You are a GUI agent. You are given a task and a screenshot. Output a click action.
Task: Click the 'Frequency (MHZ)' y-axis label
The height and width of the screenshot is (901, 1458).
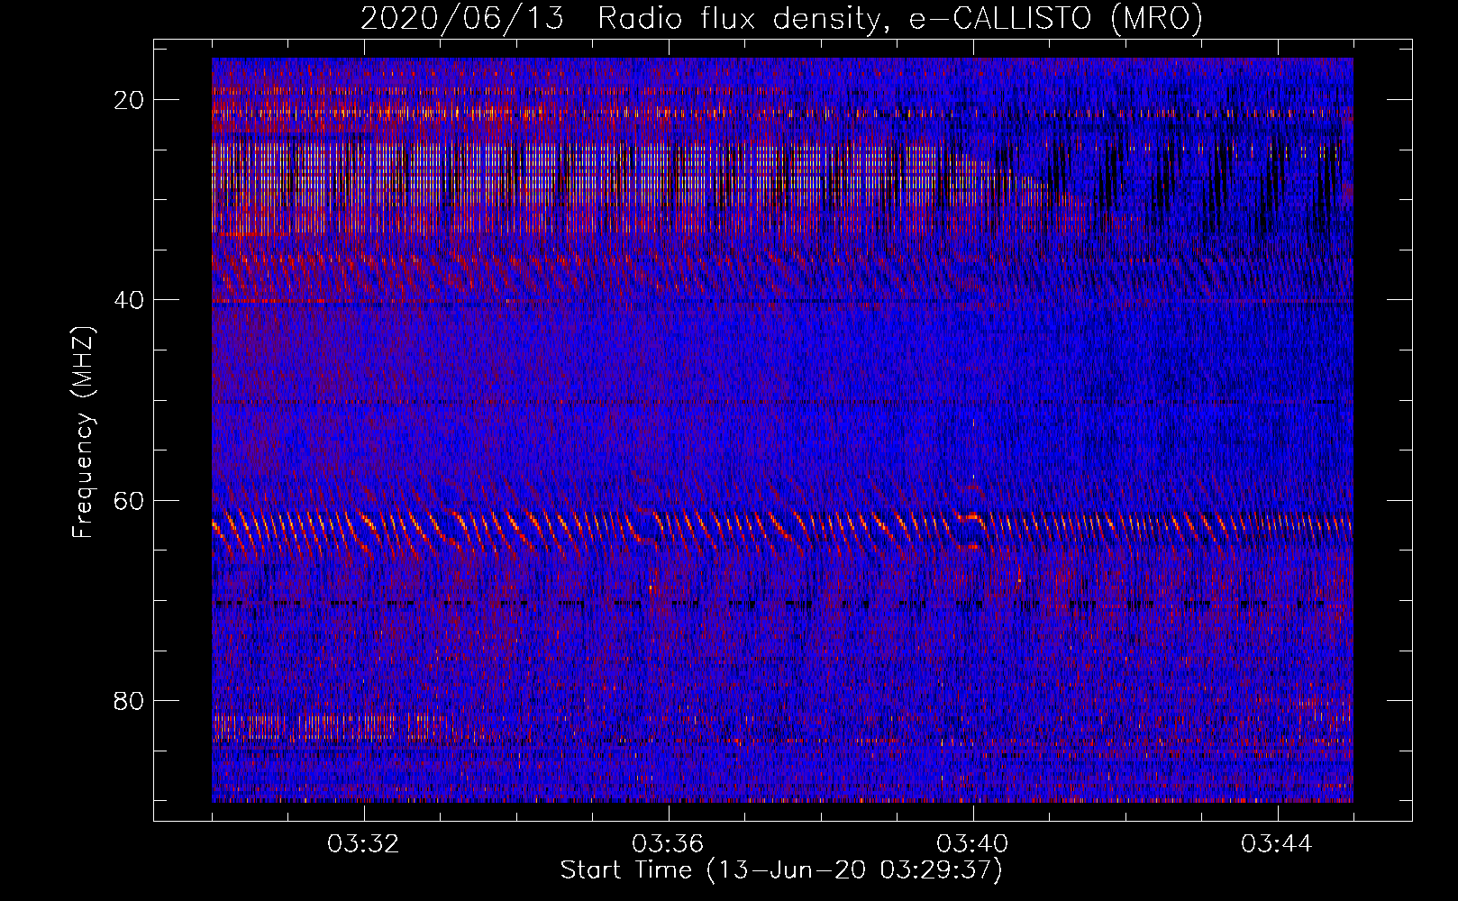coord(83,432)
